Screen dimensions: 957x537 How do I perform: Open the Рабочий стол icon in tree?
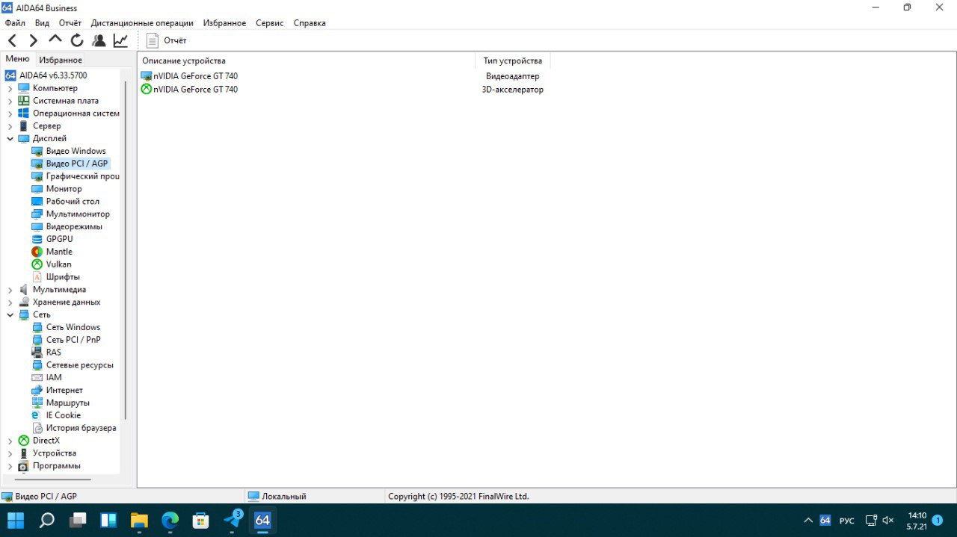(x=37, y=202)
